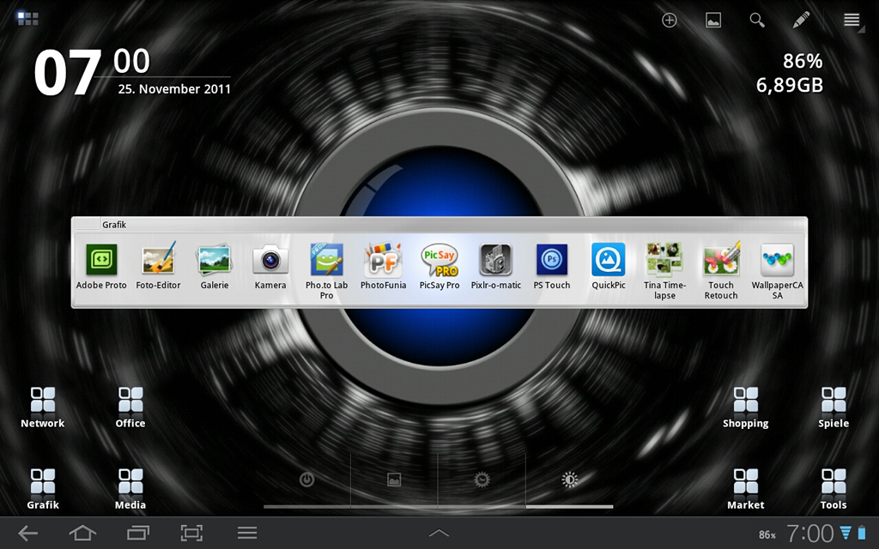
Task: Open search with the magnifier icon
Action: [757, 21]
